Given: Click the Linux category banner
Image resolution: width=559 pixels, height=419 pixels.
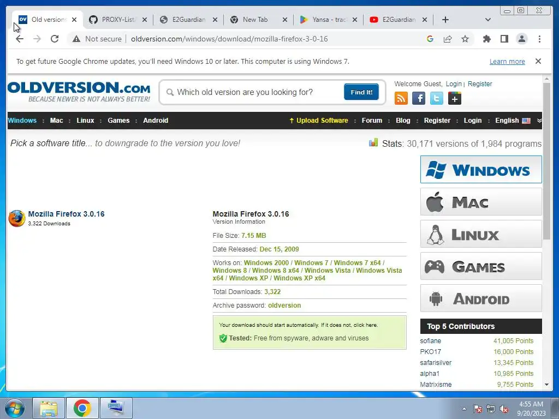Looking at the screenshot, I should point(481,234).
